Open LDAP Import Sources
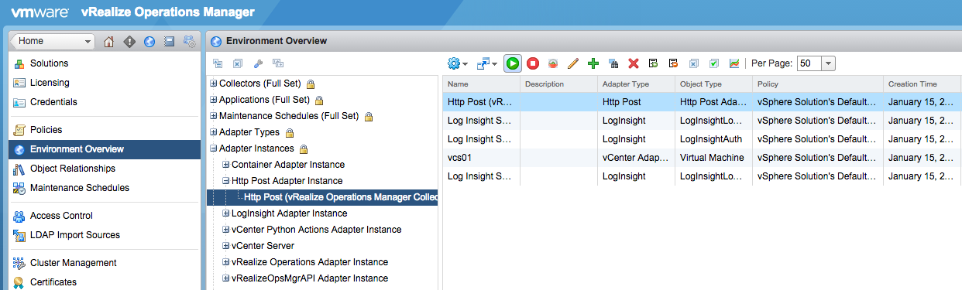The height and width of the screenshot is (290, 962). tap(75, 235)
